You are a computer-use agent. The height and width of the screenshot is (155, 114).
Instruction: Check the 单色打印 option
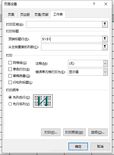[x=10, y=69]
